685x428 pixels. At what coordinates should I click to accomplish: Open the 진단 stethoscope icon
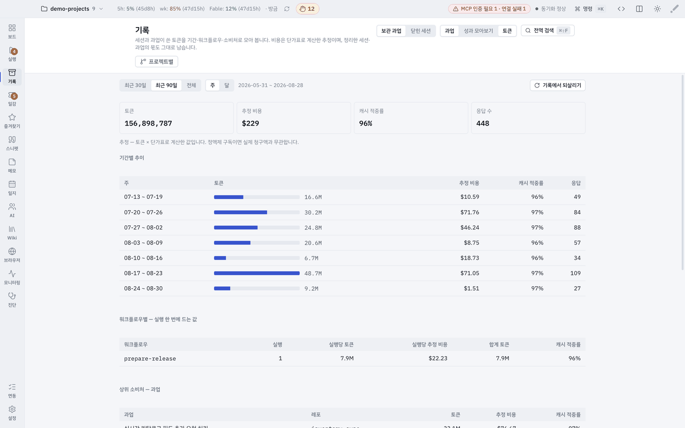point(12,300)
